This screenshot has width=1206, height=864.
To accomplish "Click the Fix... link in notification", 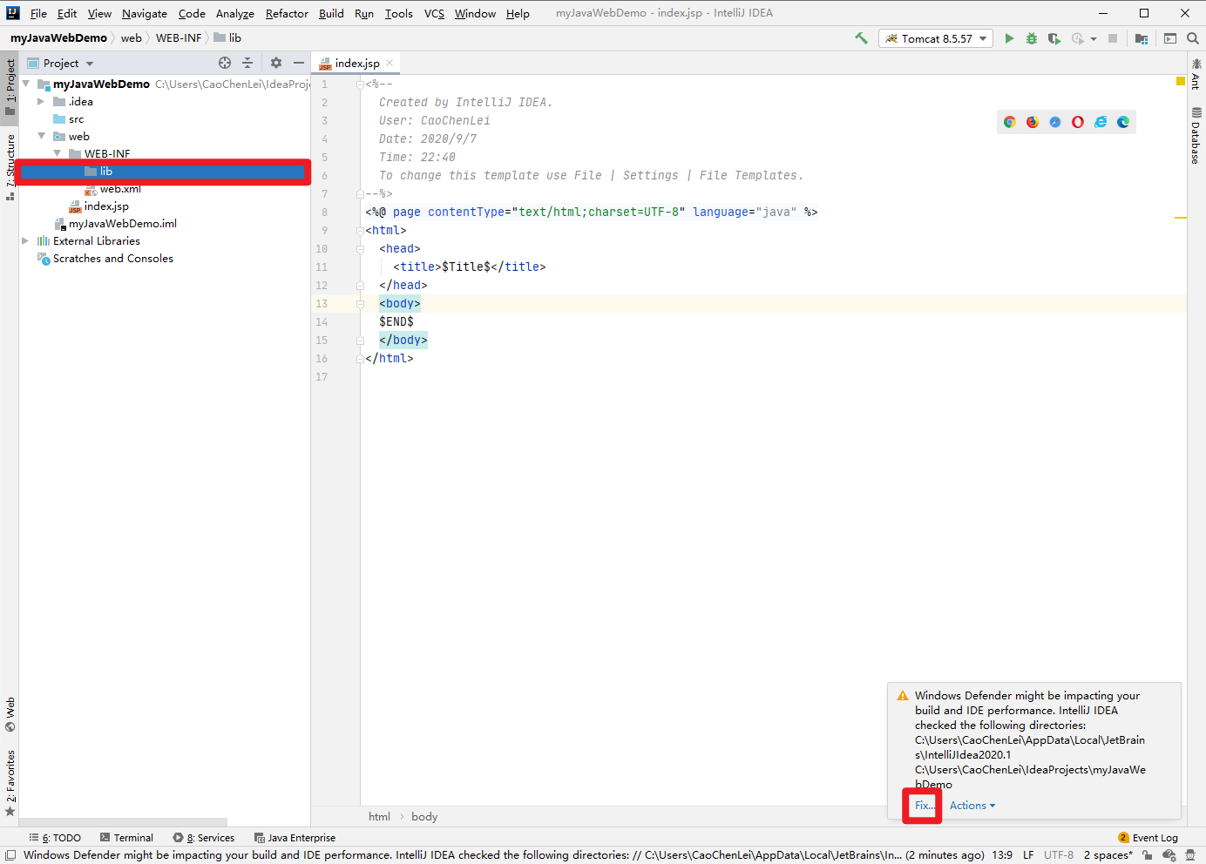I will point(924,806).
